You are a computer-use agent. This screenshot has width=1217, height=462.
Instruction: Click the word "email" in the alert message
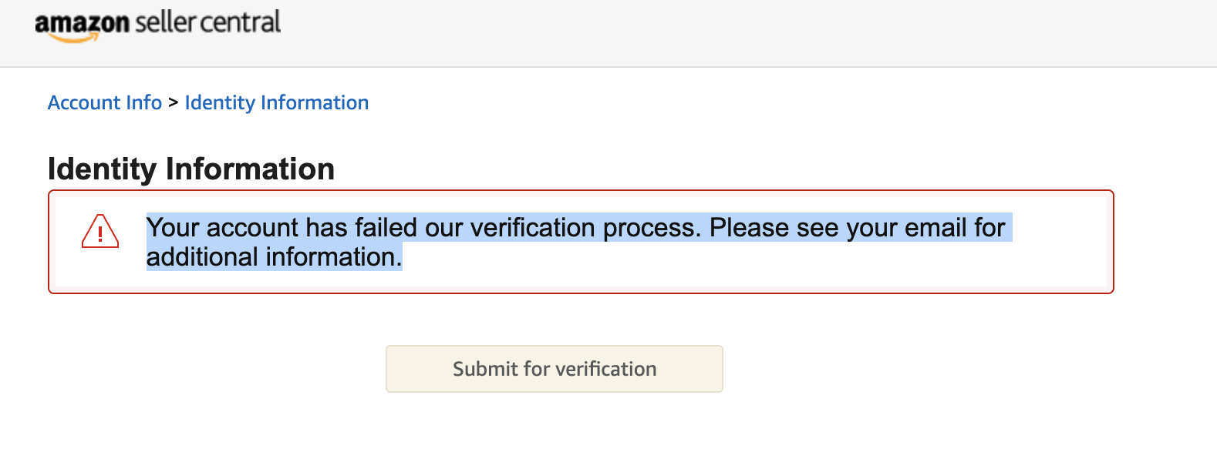click(x=936, y=228)
